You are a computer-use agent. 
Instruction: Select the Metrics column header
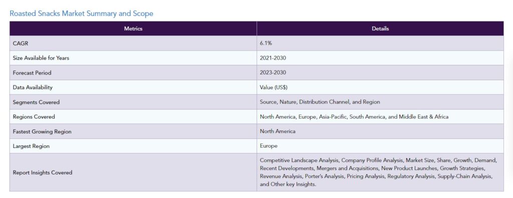133,28
